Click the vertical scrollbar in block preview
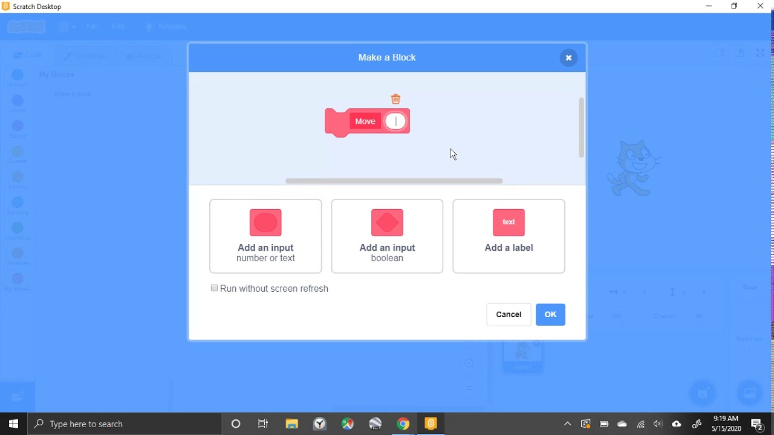 [x=581, y=127]
